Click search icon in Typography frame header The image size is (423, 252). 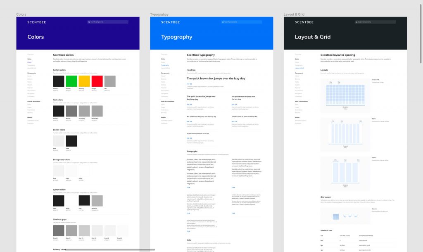tap(223, 22)
